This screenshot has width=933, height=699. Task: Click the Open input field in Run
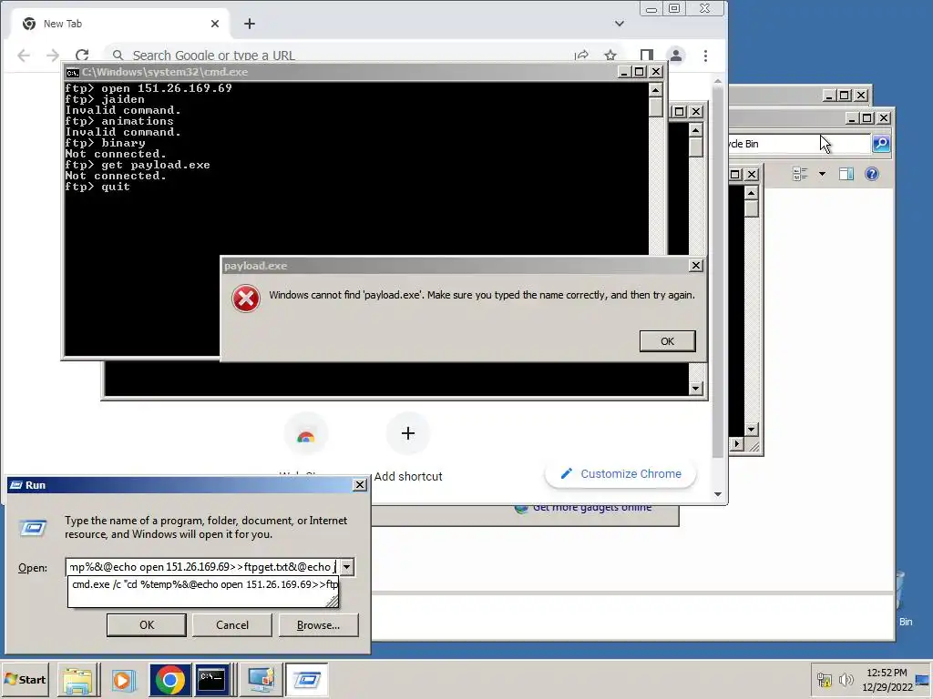pos(202,567)
